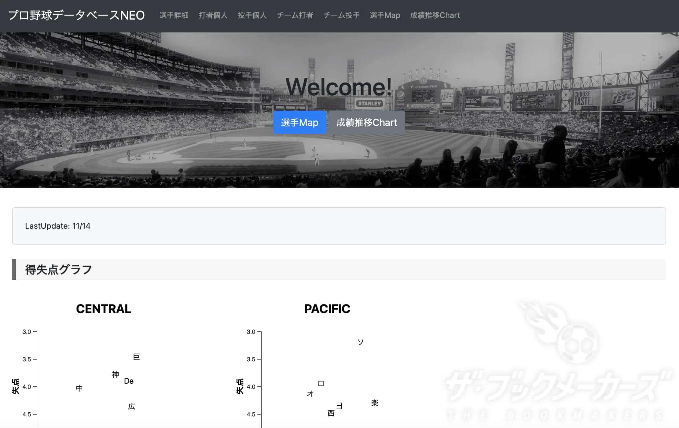Select 選手Map in the top navbar

coord(385,15)
